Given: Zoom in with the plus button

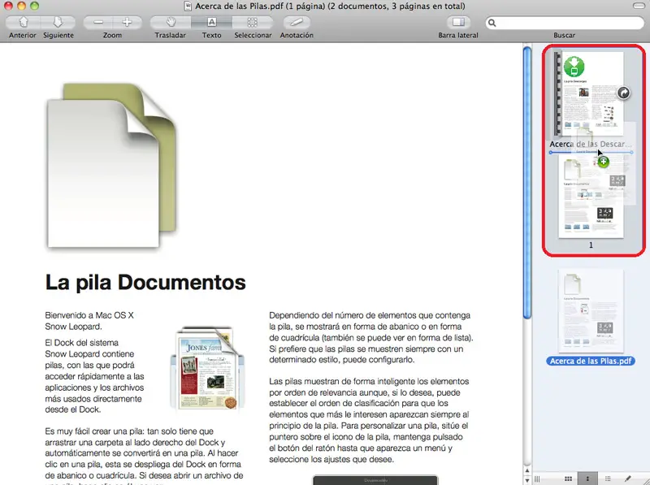Looking at the screenshot, I should coord(127,22).
